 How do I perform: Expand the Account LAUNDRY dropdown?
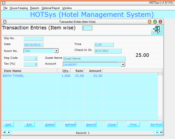123,64
